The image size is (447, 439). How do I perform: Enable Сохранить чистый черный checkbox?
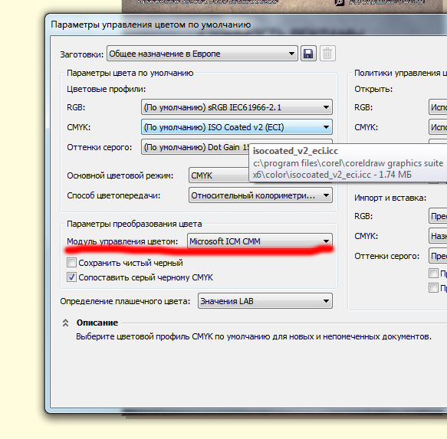pos(71,262)
